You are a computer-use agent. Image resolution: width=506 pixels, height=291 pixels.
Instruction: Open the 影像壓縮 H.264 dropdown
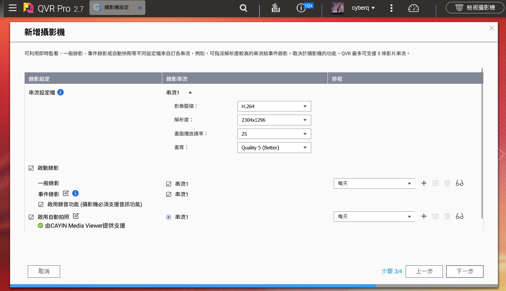(x=274, y=106)
